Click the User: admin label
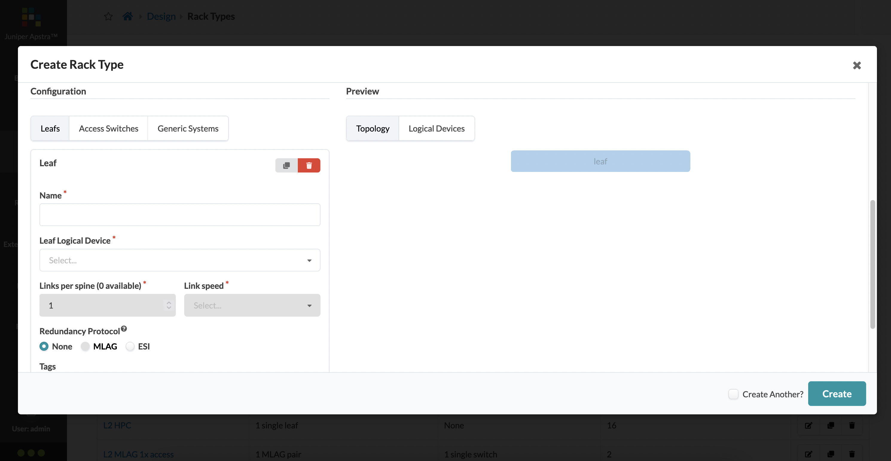Screen dimensions: 891x461 pos(31,428)
